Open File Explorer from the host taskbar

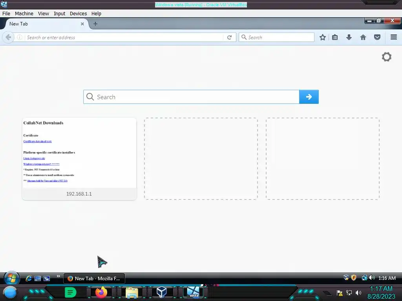tap(132, 293)
